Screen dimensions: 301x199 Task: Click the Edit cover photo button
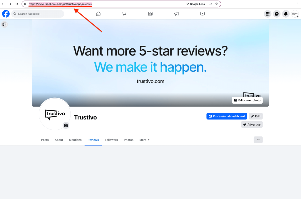[x=247, y=100]
